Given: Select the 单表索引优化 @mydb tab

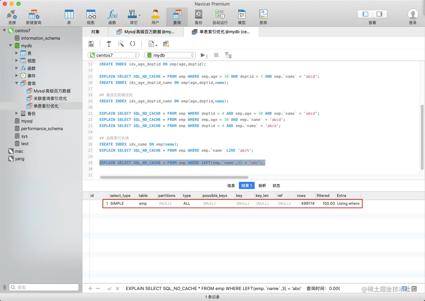Looking at the screenshot, I should pyautogui.click(x=221, y=32).
